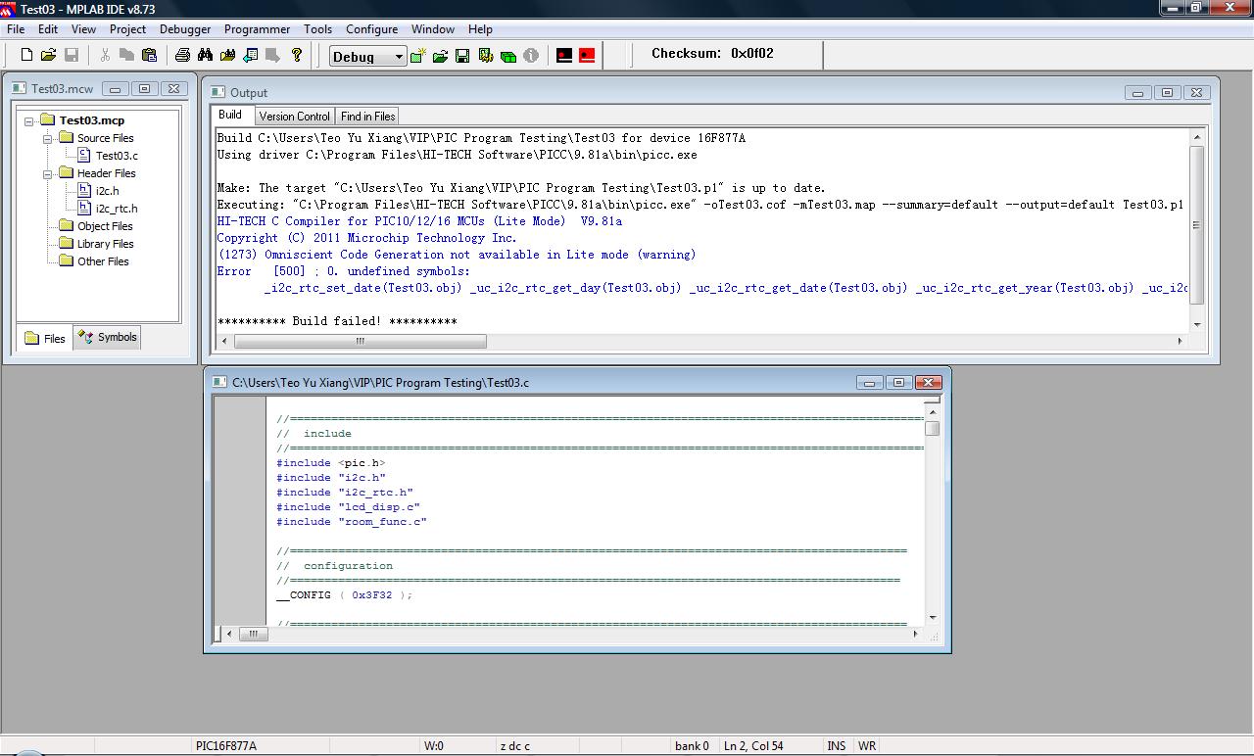Minimize the Test03.c editor window
The height and width of the screenshot is (756, 1254).
pyautogui.click(x=869, y=382)
